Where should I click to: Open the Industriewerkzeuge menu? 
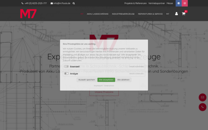(123, 14)
